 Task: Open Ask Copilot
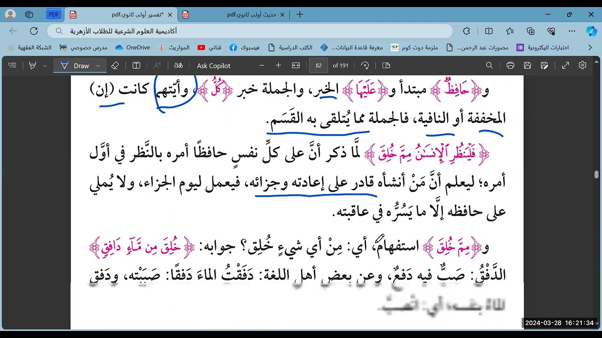214,66
